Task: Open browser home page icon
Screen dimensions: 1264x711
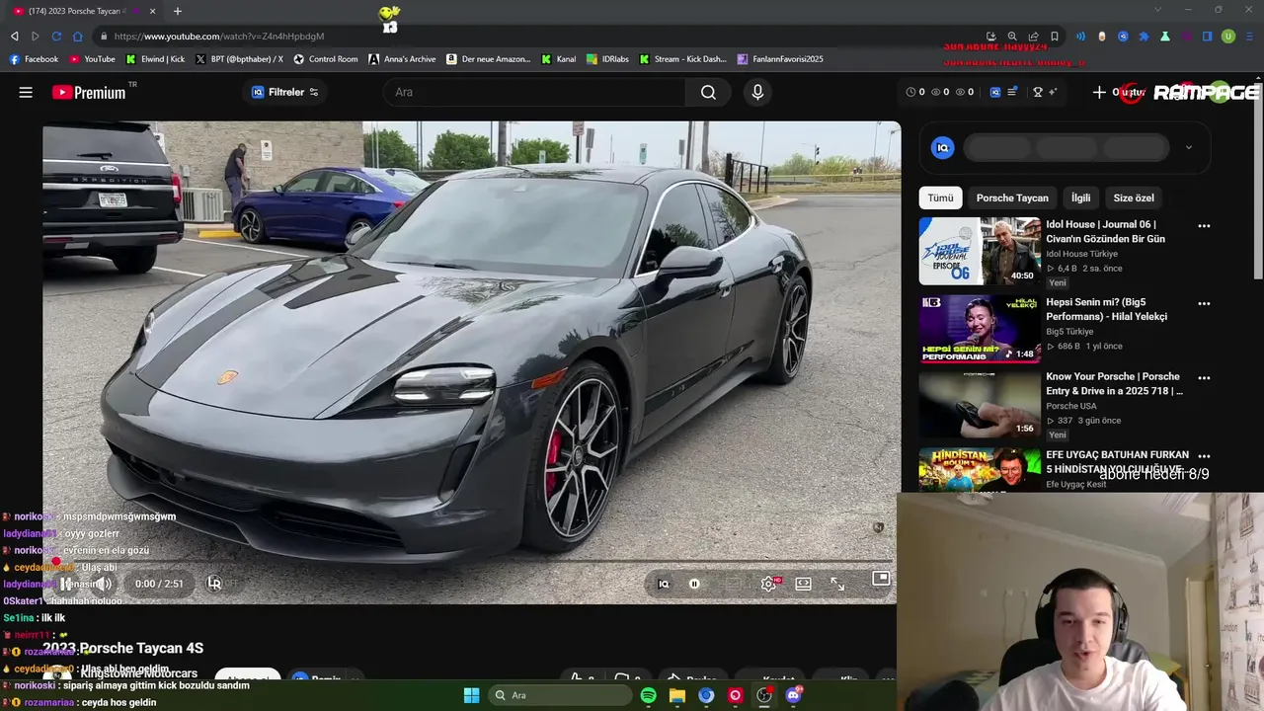Action: point(78,36)
